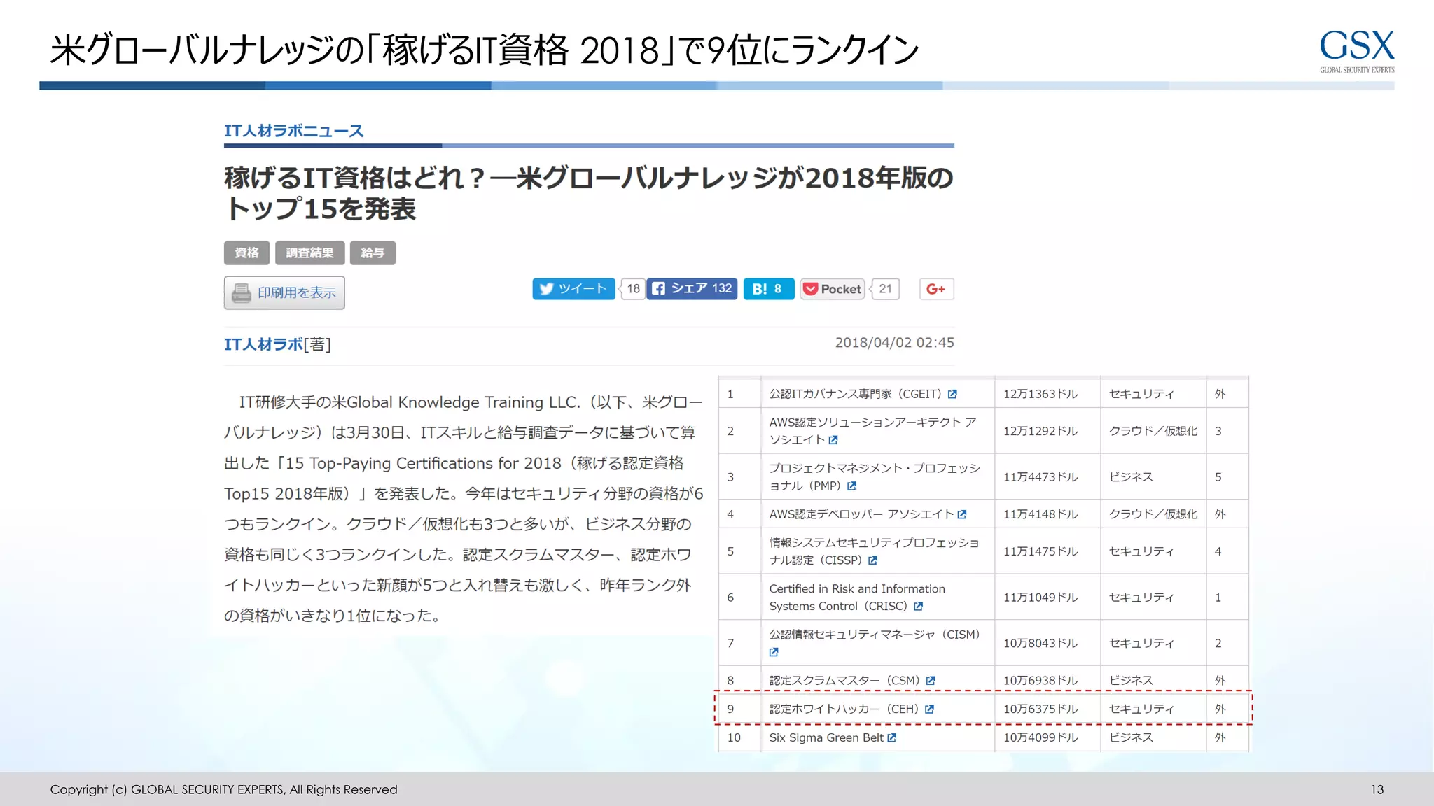
Task: Click the external link icon under the CISM row
Action: (x=774, y=652)
